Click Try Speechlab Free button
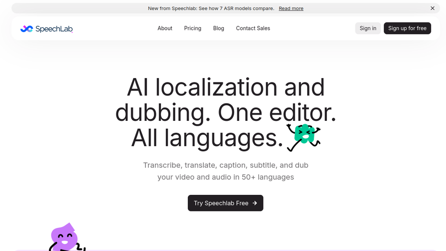The image size is (446, 251). pyautogui.click(x=225, y=203)
